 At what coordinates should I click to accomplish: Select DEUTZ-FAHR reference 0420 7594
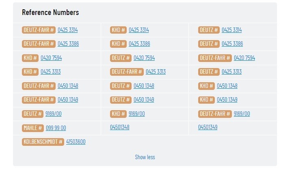[x=244, y=58]
